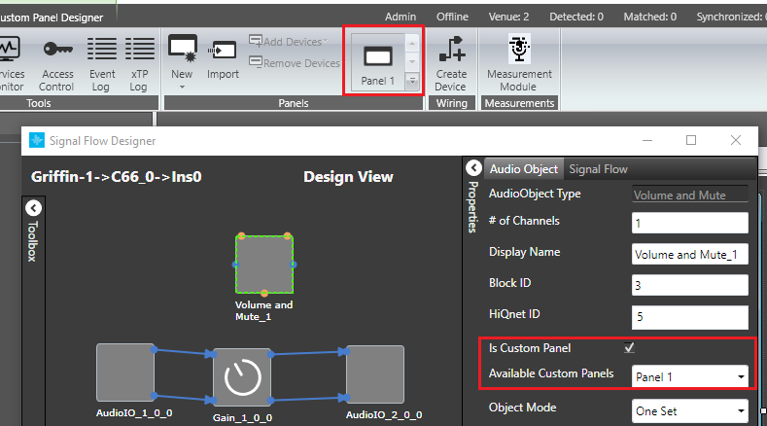Screen dimensions: 767x426
Task: Click Add Devices in the Panels group
Action: tap(288, 42)
